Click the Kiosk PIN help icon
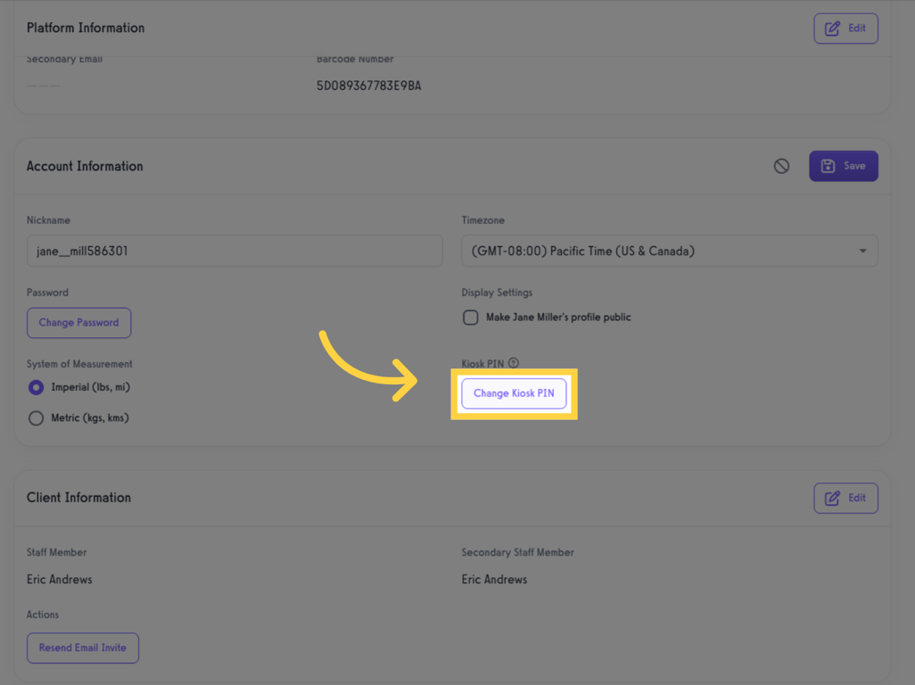Viewport: 915px width, 685px height. tap(514, 363)
